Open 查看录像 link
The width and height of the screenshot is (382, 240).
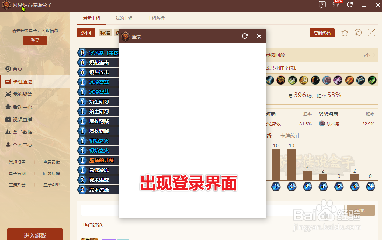[x=51, y=162]
